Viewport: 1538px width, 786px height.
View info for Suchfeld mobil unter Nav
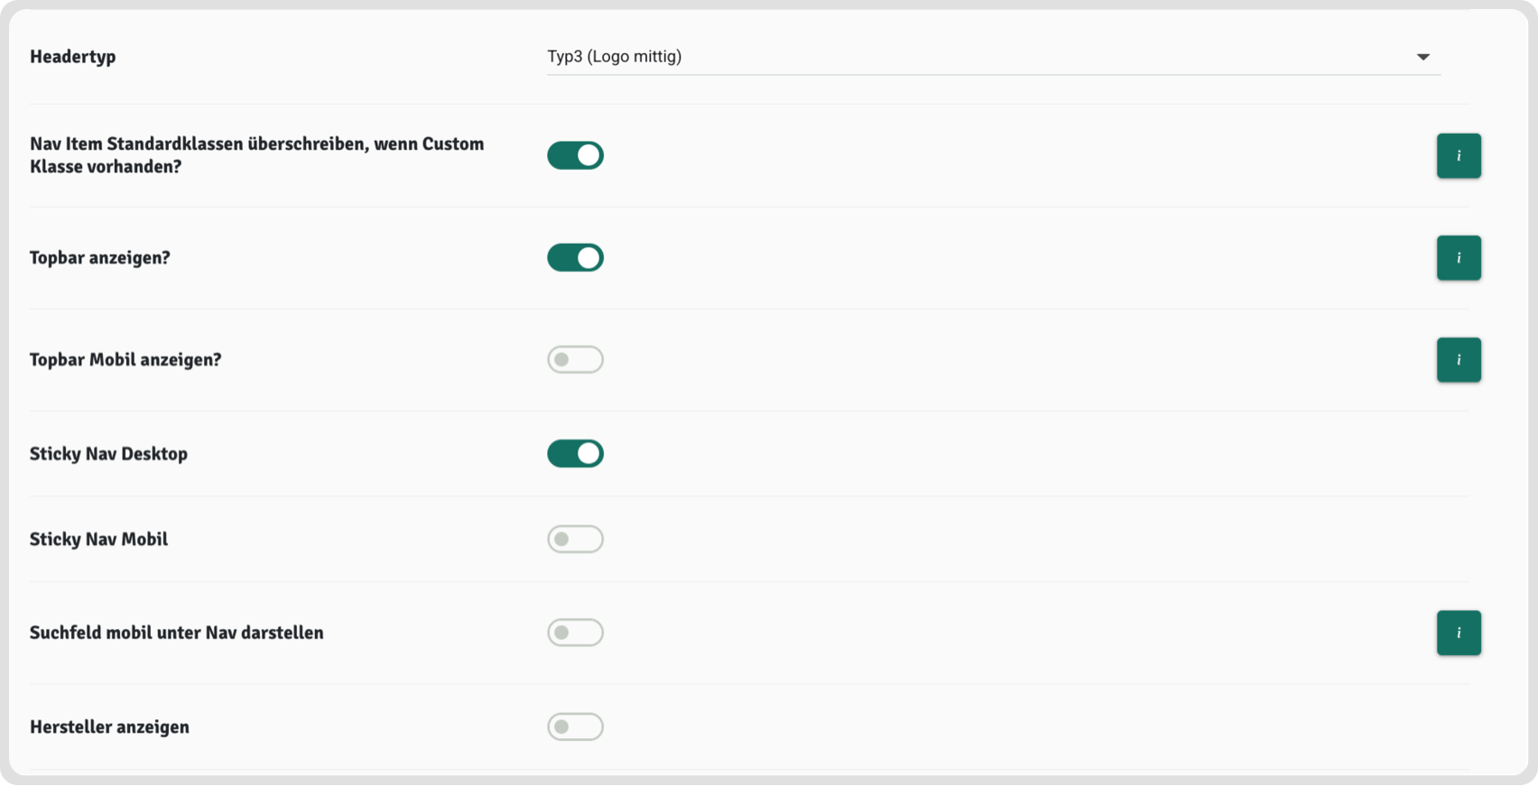click(x=1459, y=633)
